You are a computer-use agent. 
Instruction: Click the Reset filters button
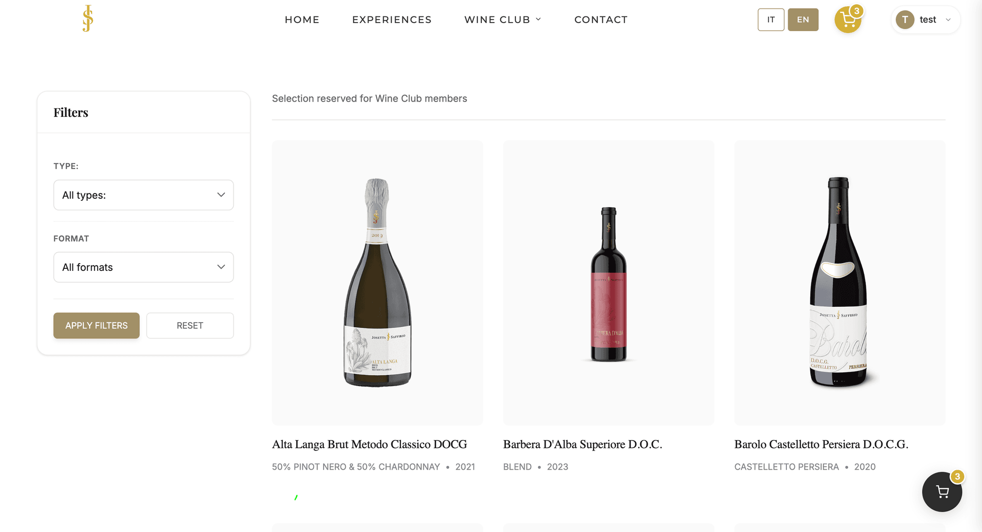pyautogui.click(x=190, y=325)
